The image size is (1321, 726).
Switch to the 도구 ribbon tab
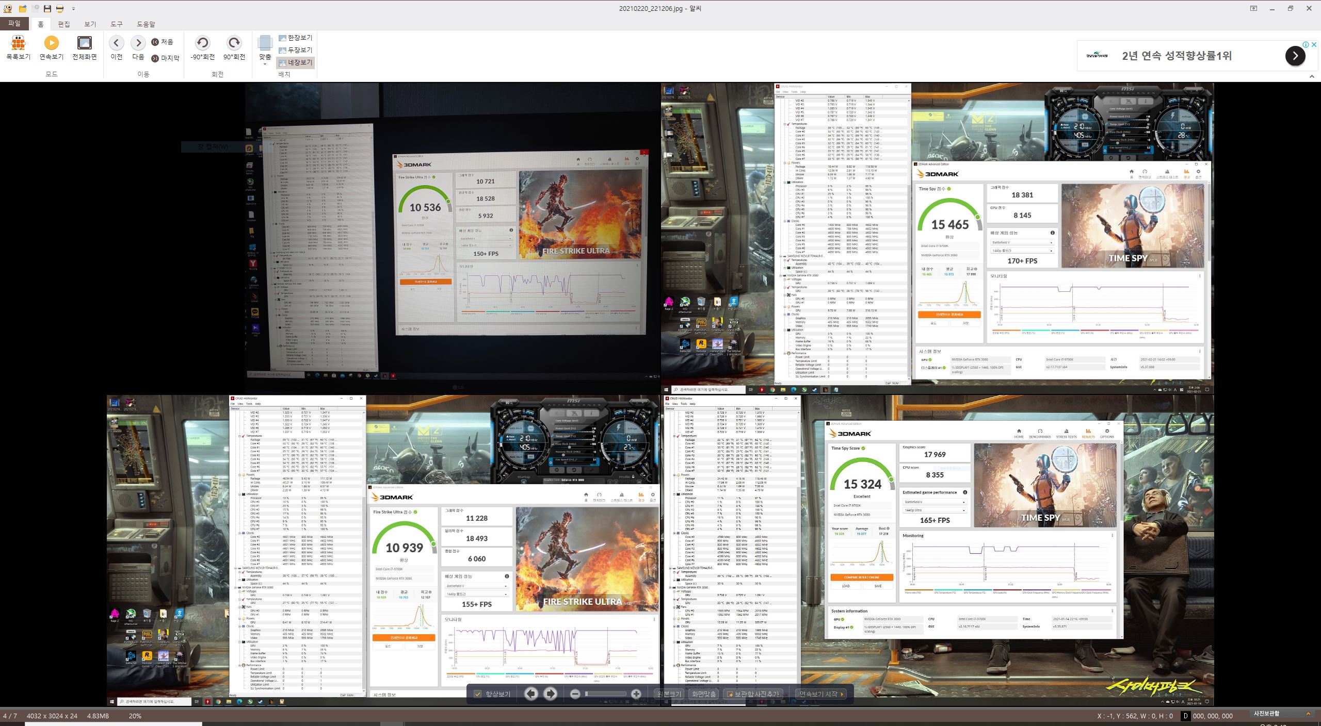pyautogui.click(x=117, y=24)
